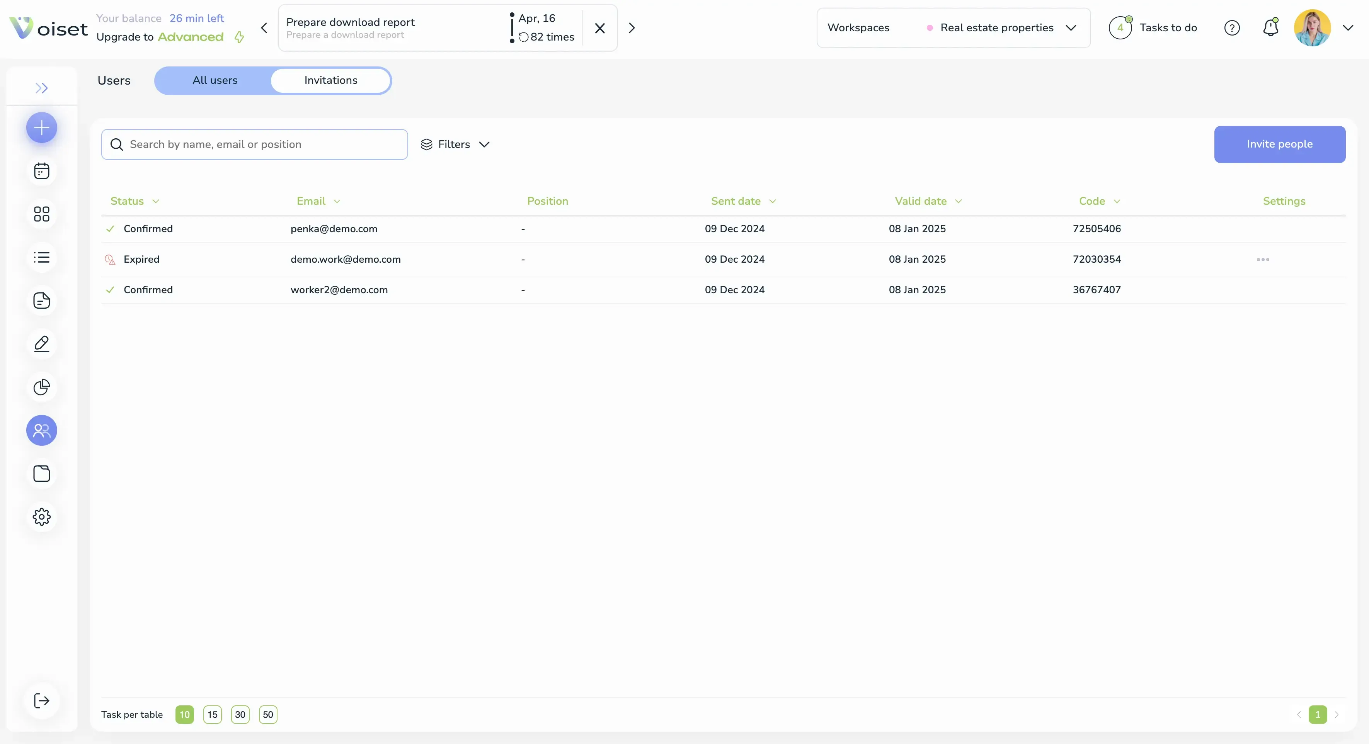This screenshot has height=744, width=1369.
Task: Click the logout icon at sidebar bottom
Action: click(41, 700)
